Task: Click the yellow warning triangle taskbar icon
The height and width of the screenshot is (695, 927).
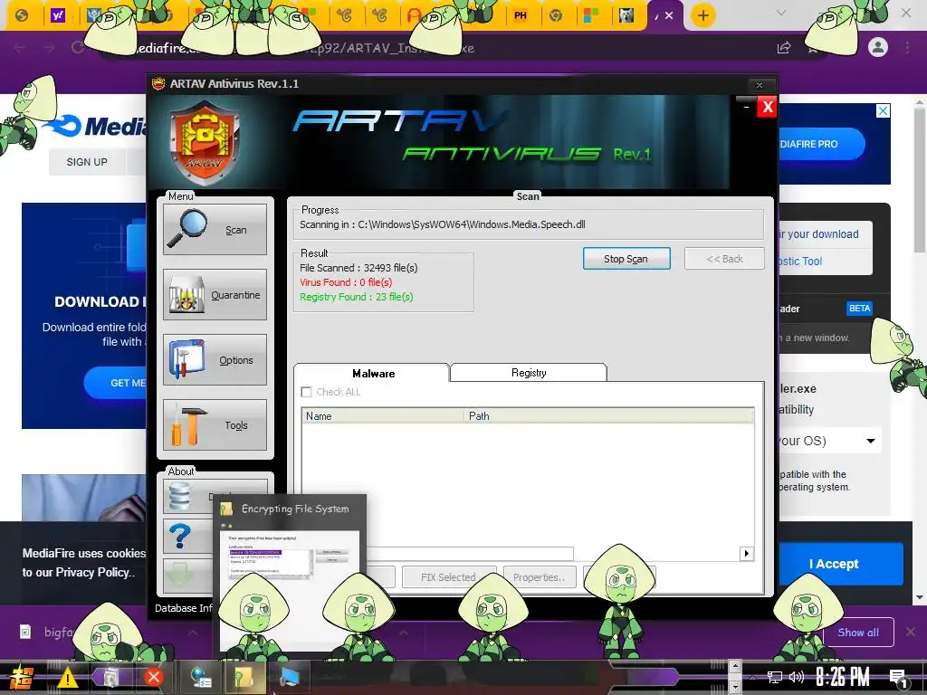Action: tap(67, 677)
